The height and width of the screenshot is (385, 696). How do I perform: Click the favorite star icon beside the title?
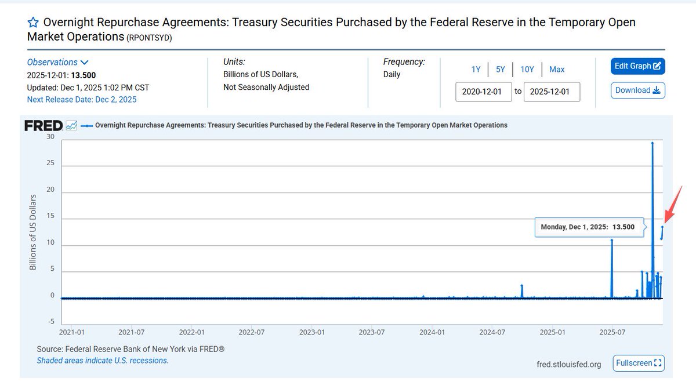[x=33, y=23]
